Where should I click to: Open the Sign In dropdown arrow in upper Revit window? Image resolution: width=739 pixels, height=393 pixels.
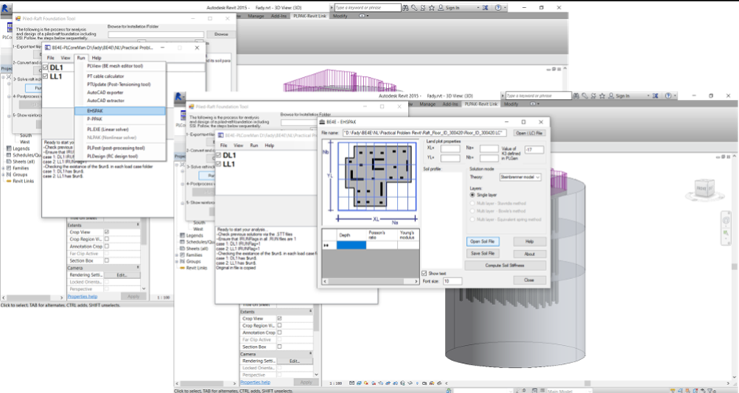(477, 8)
